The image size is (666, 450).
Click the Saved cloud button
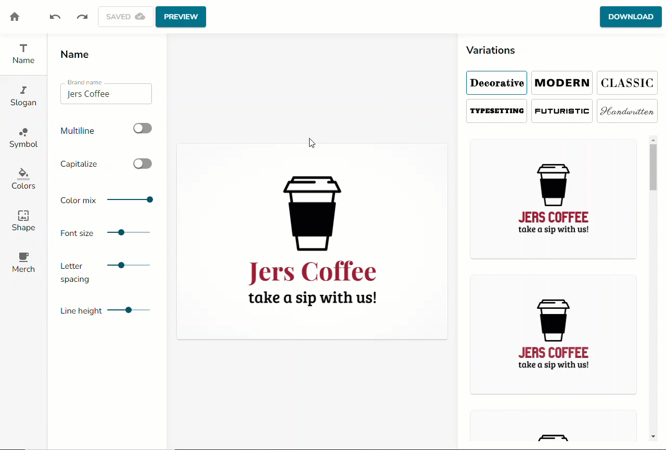pos(125,17)
